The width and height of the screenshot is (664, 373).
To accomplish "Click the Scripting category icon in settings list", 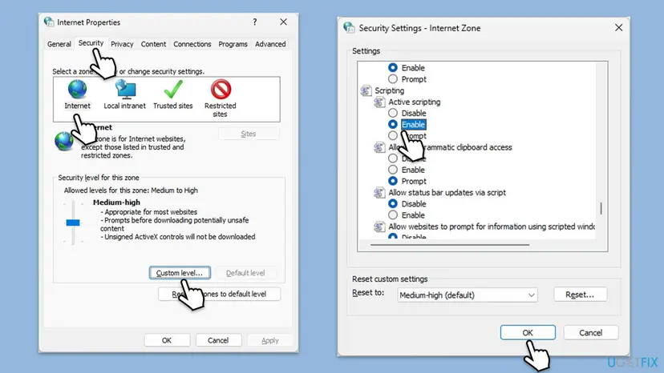I will click(x=366, y=90).
